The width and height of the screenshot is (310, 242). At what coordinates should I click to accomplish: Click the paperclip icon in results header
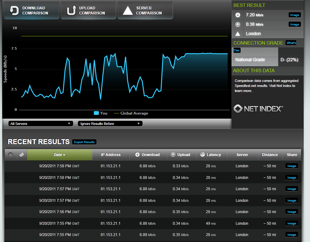(21, 154)
